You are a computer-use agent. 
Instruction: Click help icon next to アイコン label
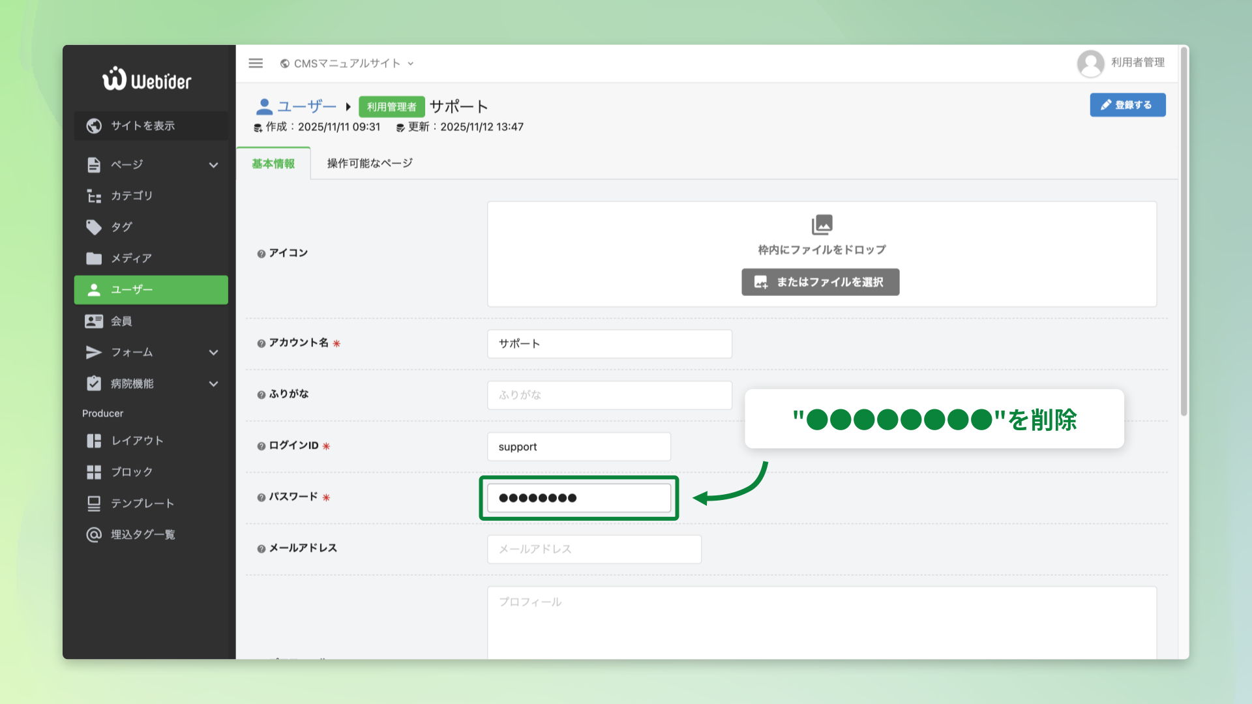[261, 254]
